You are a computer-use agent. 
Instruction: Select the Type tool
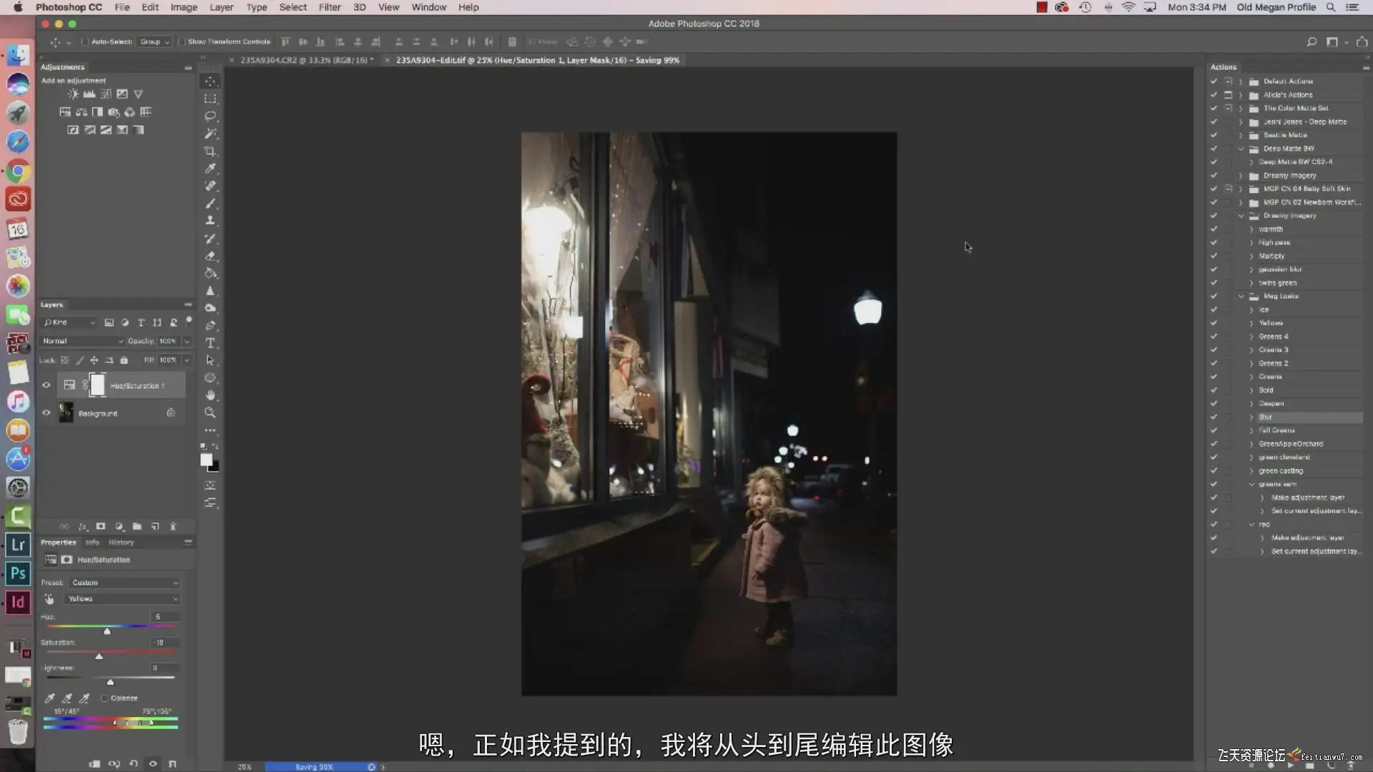[x=210, y=343]
